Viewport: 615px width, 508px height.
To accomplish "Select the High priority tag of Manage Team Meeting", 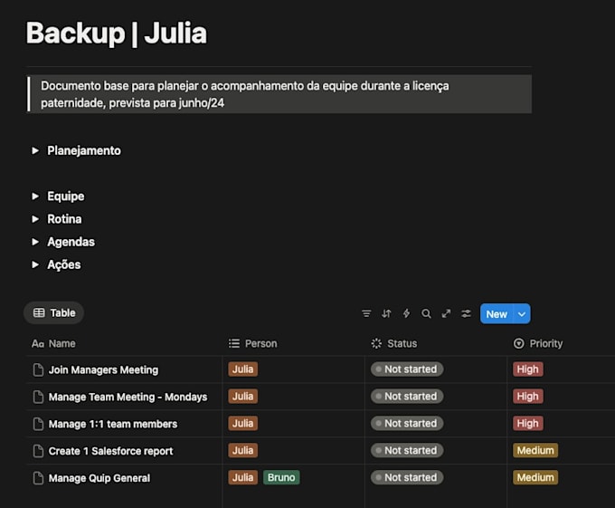I will click(x=527, y=396).
